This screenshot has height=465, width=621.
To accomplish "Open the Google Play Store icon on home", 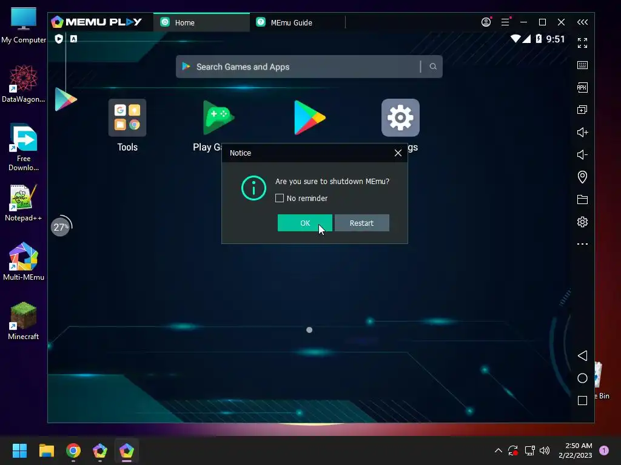I will [x=310, y=118].
